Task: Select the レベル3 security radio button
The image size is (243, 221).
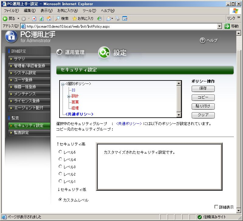Action: 60,166
